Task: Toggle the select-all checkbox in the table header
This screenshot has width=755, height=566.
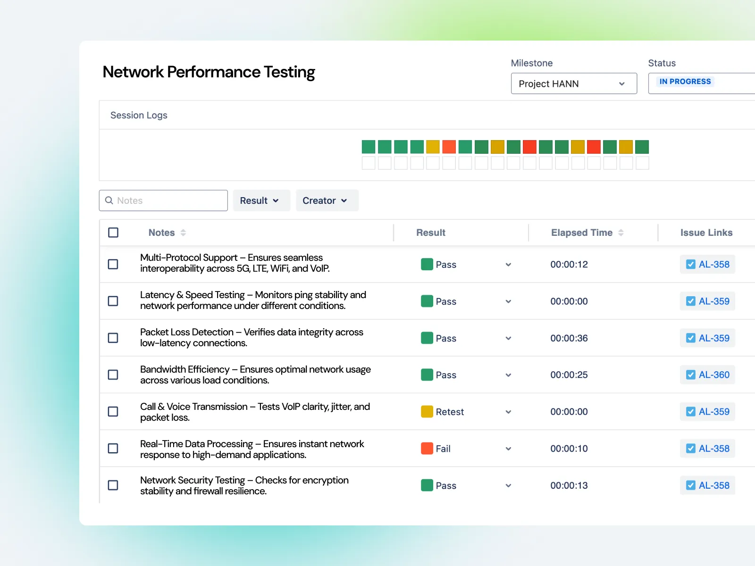Action: 113,233
